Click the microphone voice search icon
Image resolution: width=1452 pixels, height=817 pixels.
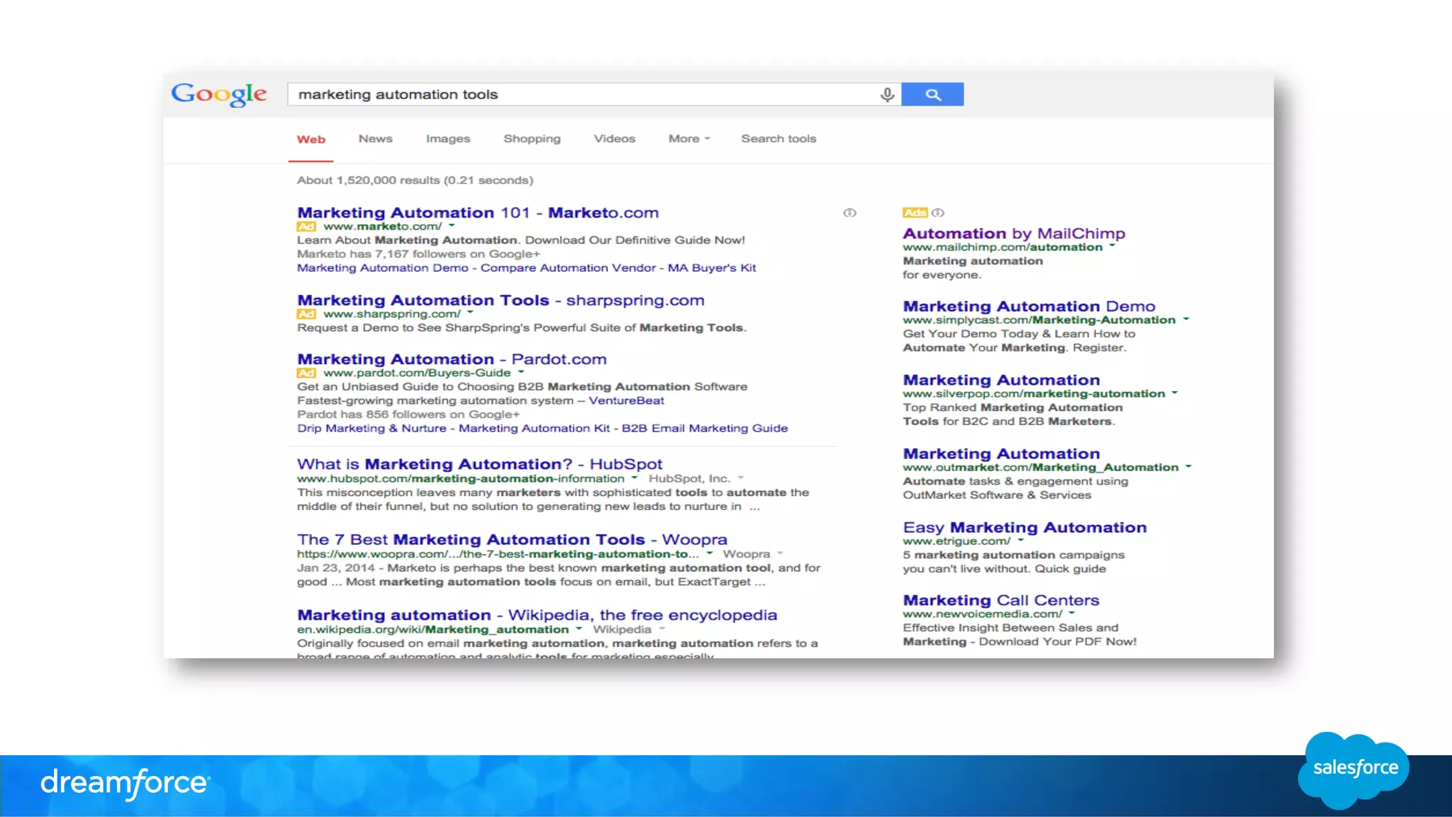coord(887,94)
